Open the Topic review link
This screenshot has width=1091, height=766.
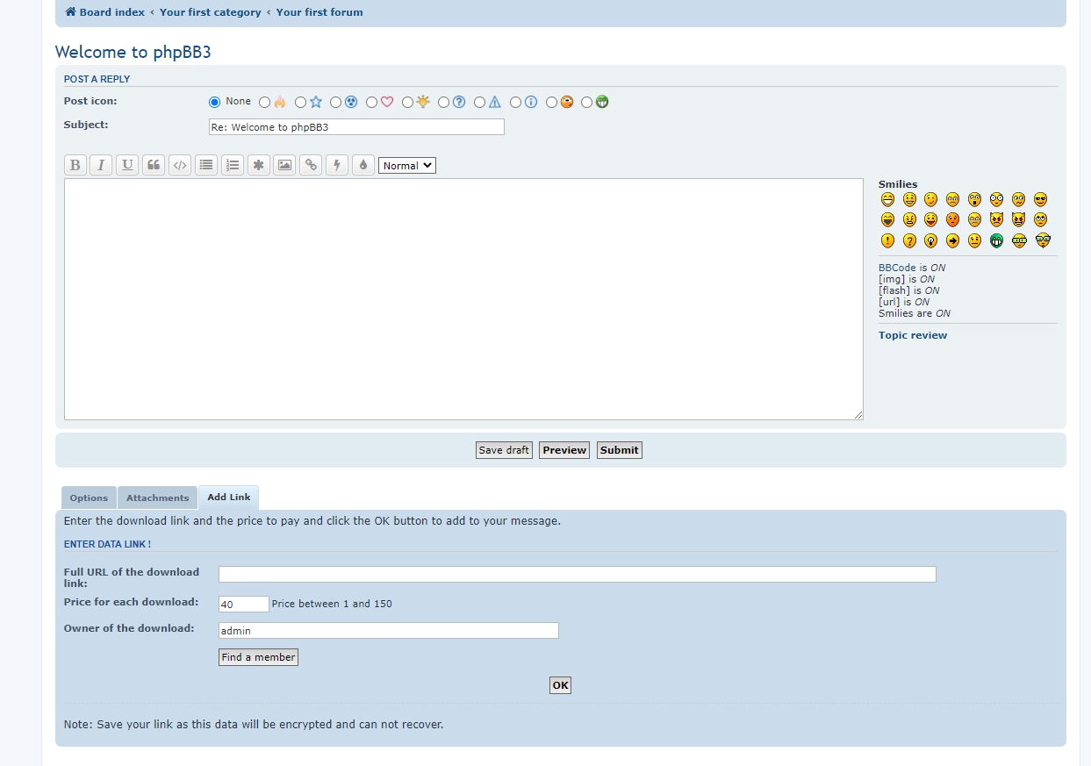(913, 335)
